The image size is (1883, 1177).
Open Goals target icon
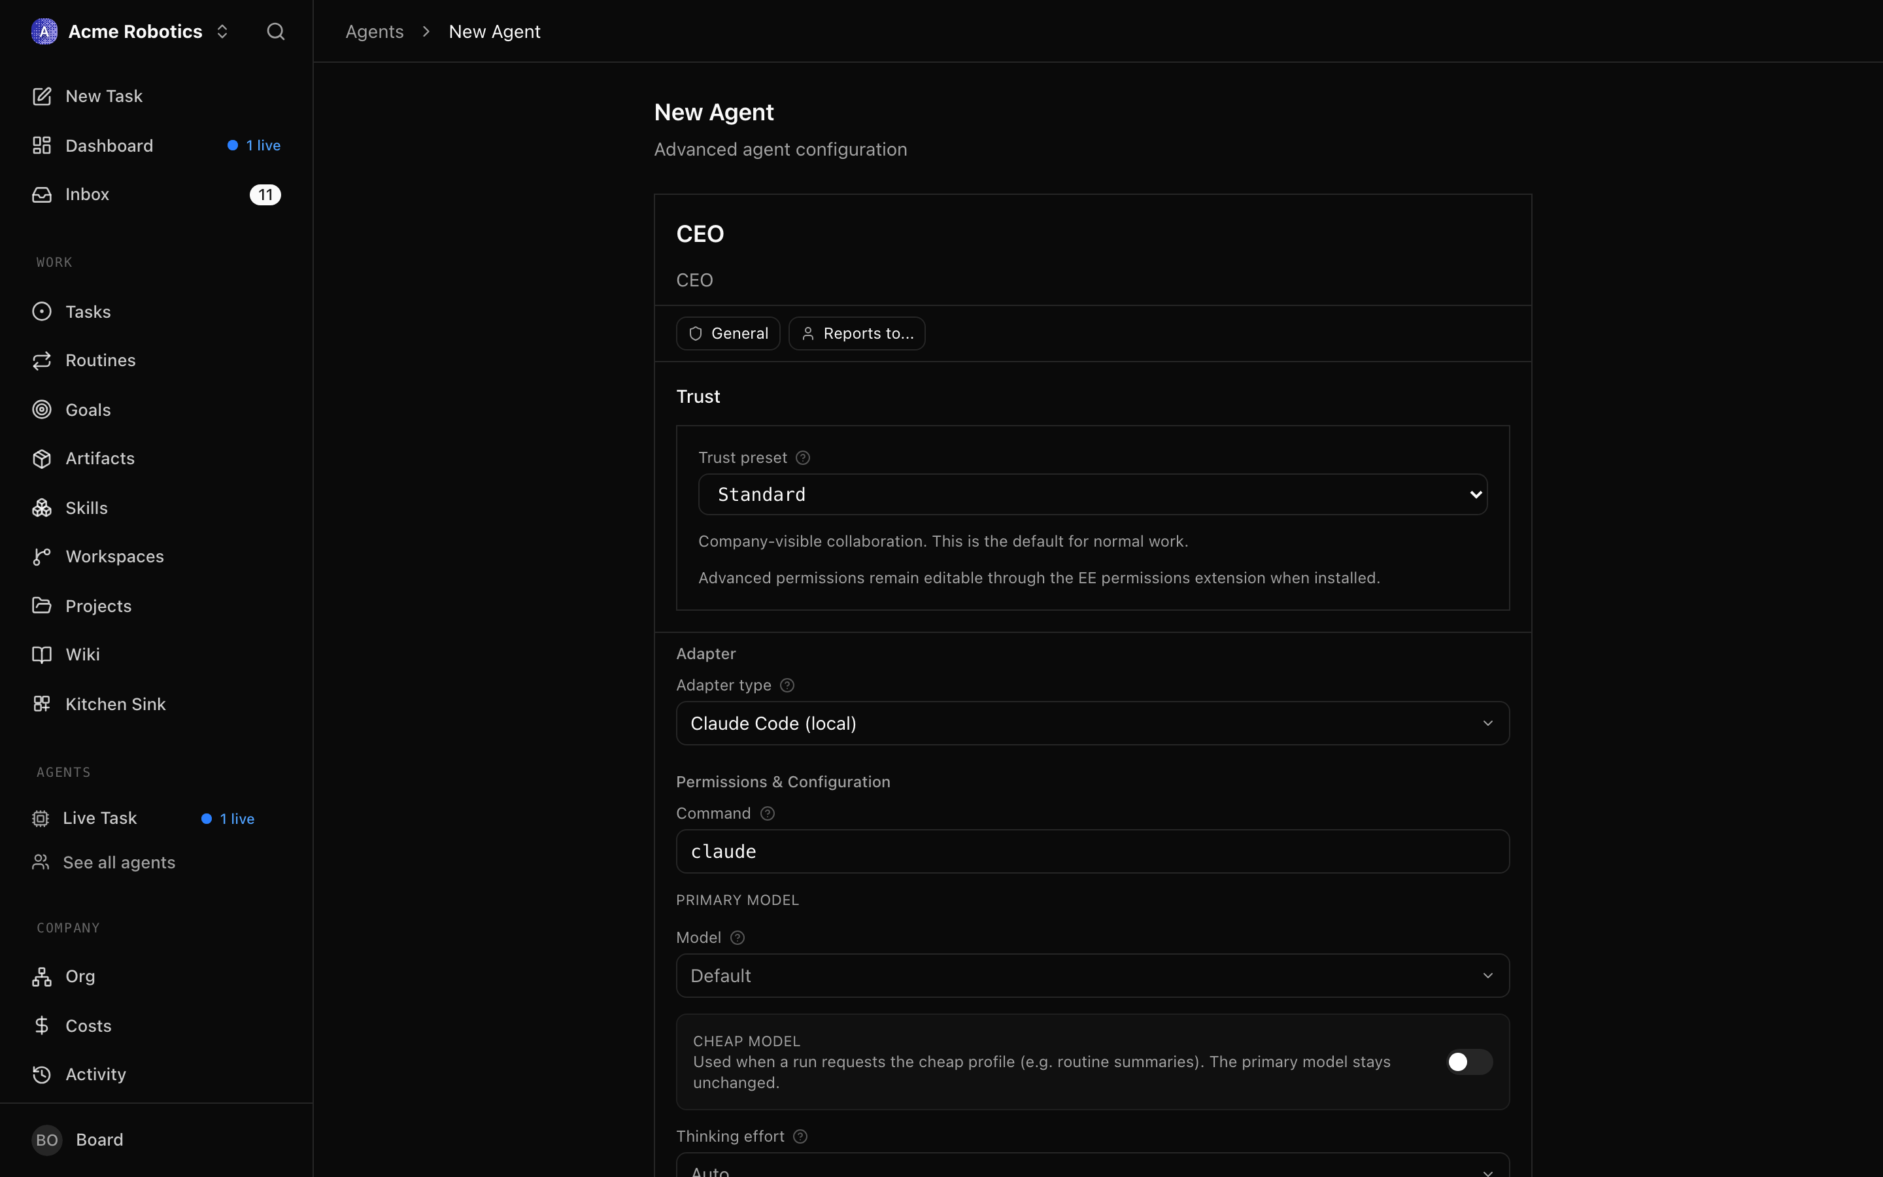(42, 409)
